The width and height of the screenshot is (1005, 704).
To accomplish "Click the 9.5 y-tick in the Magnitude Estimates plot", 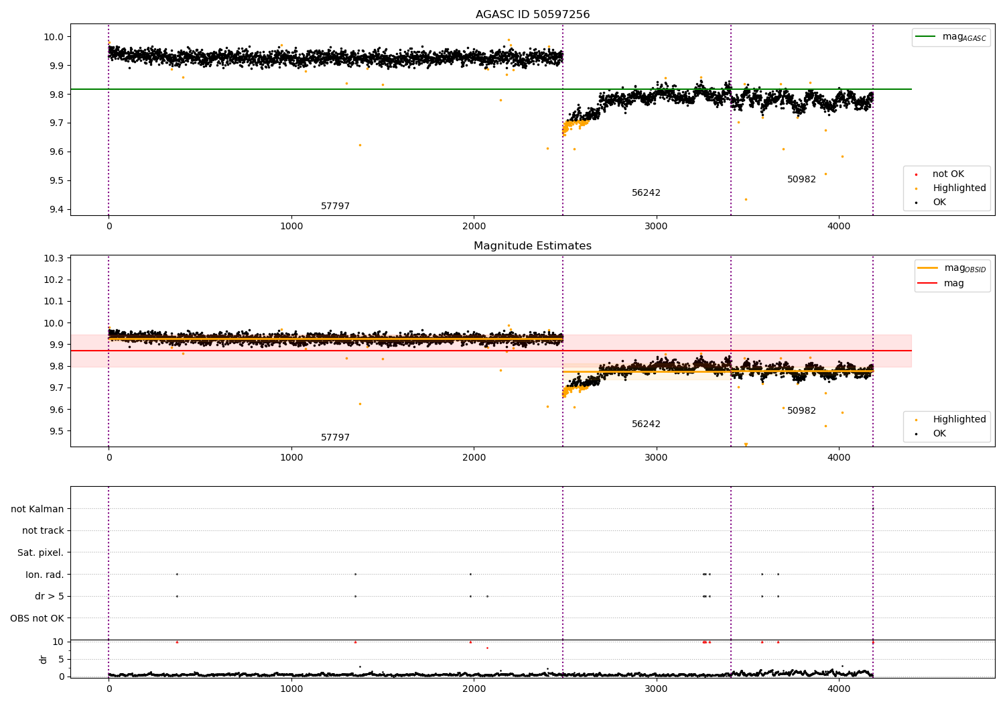I will 58,431.
